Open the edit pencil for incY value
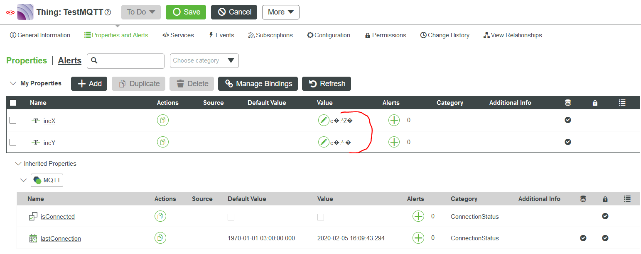Image resolution: width=641 pixels, height=254 pixels. tap(324, 142)
